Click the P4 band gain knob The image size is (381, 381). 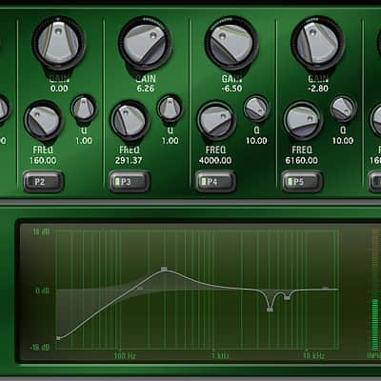click(231, 43)
